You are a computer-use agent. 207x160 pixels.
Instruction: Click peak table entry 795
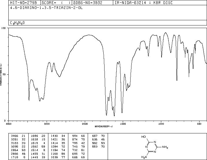[75, 143]
